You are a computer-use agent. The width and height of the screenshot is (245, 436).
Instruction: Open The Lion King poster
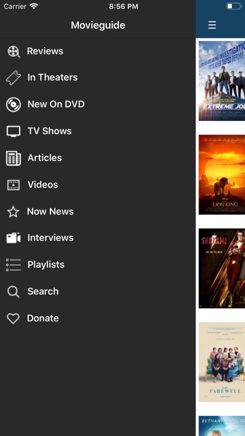click(222, 174)
